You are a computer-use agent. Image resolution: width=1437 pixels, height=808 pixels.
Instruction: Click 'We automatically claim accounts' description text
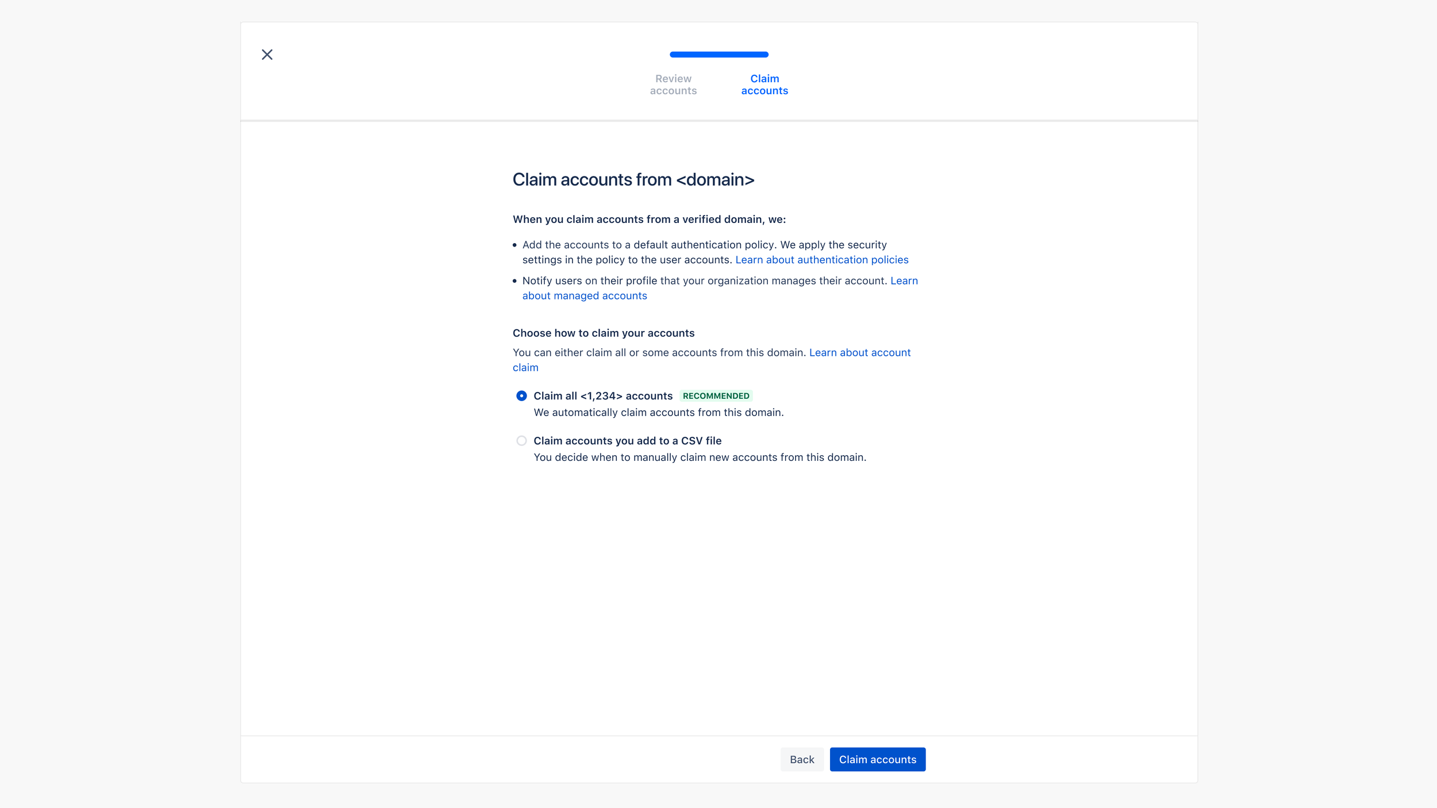(x=658, y=413)
